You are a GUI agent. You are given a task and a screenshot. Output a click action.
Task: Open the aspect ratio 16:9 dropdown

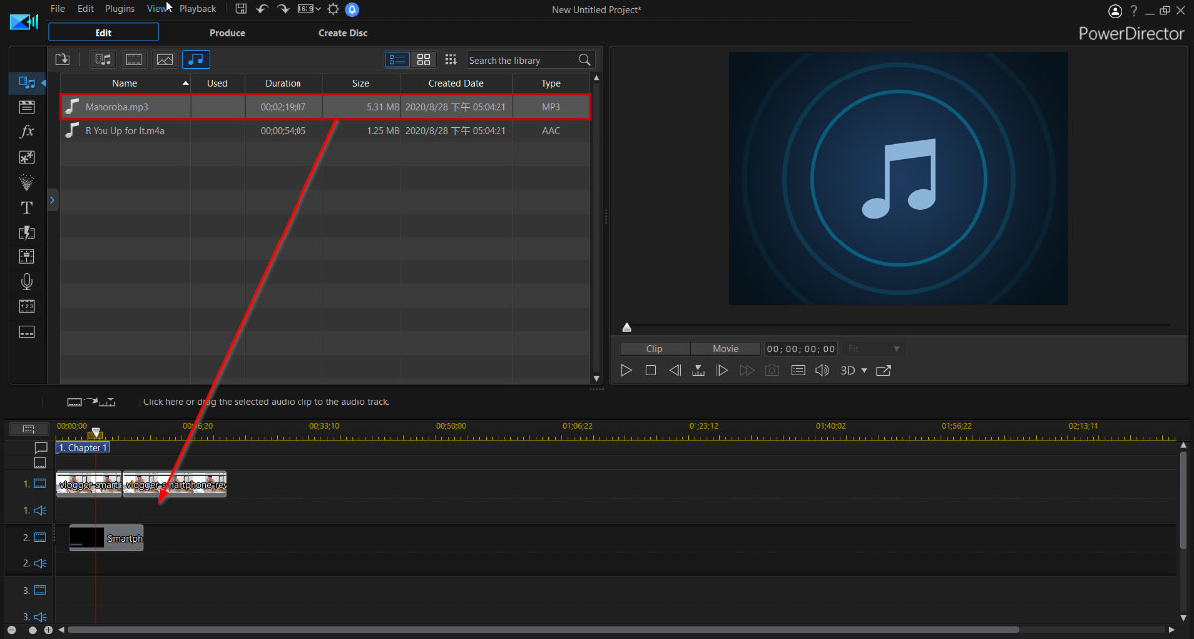coord(309,9)
